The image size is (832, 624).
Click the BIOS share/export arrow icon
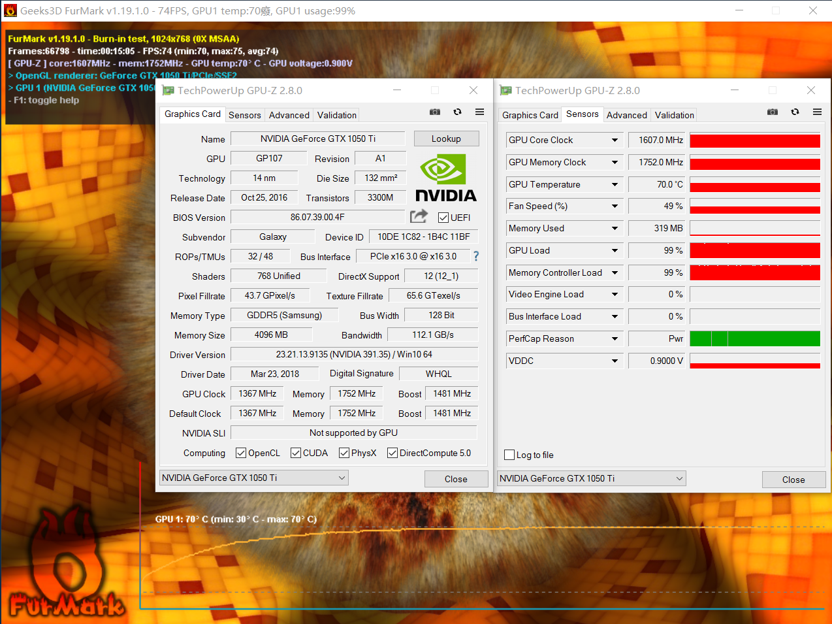419,216
